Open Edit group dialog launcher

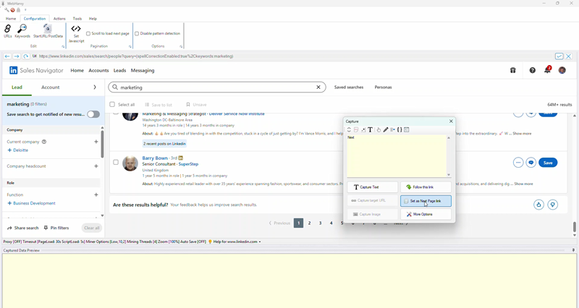[63, 46]
